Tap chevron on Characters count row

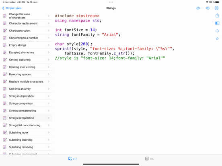point(49,30)
